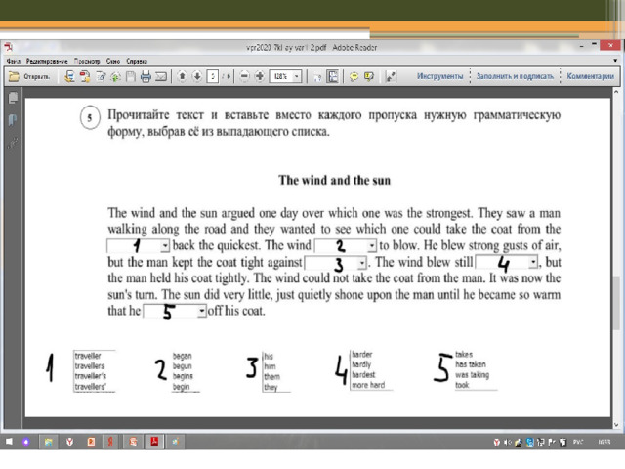This screenshot has width=625, height=469.
Task: Click the floppy disk save icon
Action: click(x=131, y=76)
